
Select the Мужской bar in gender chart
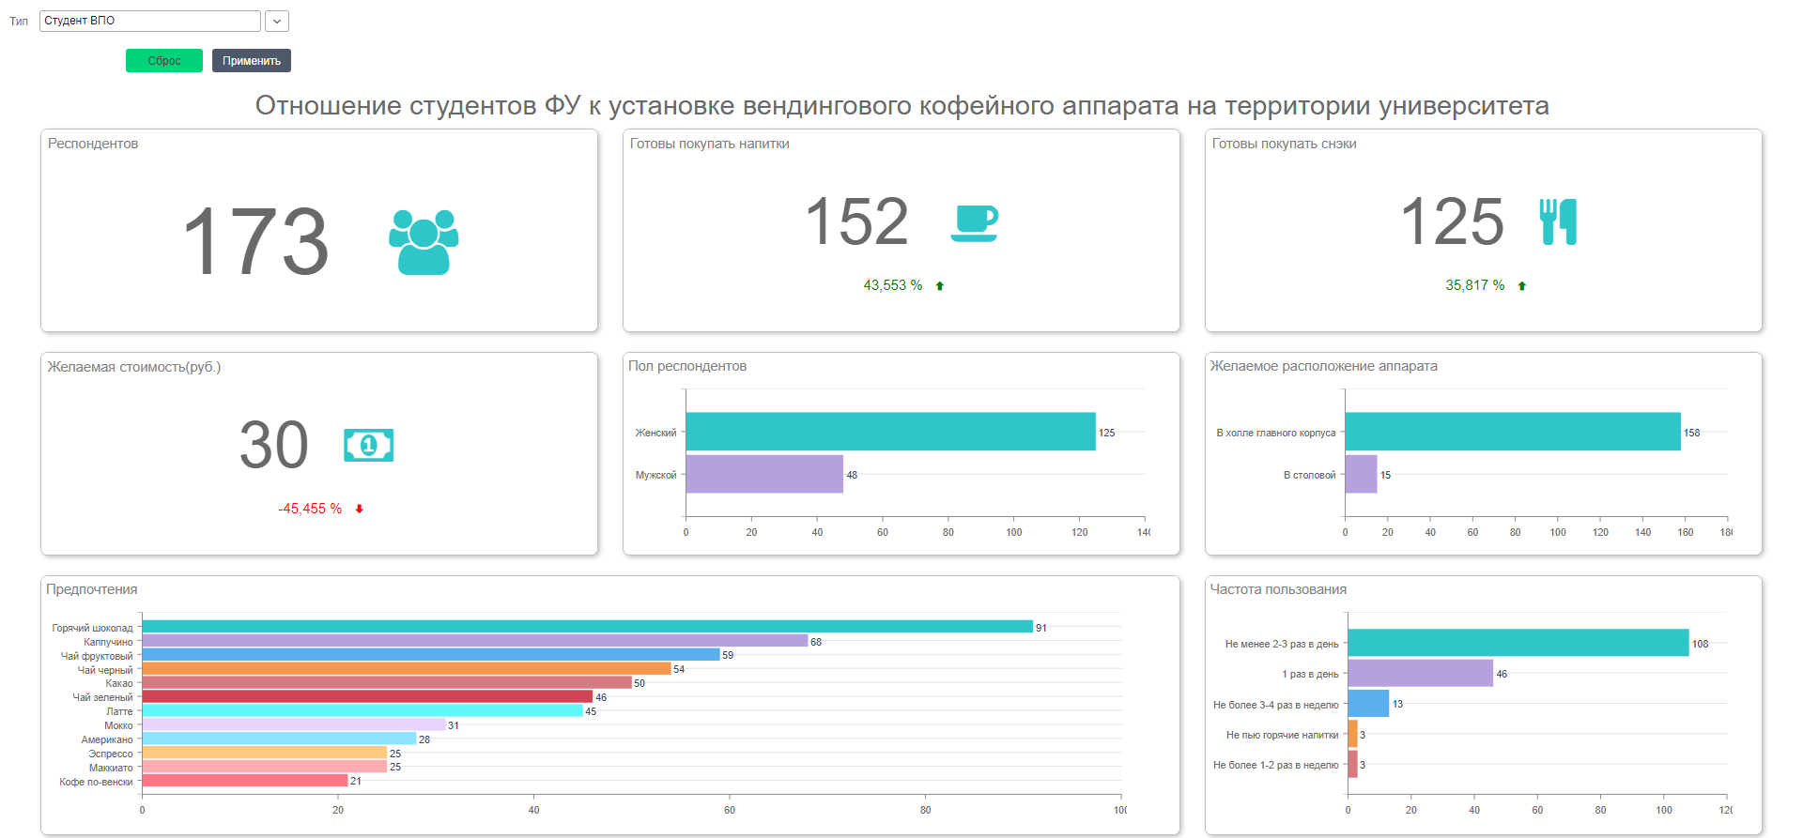pos(764,474)
